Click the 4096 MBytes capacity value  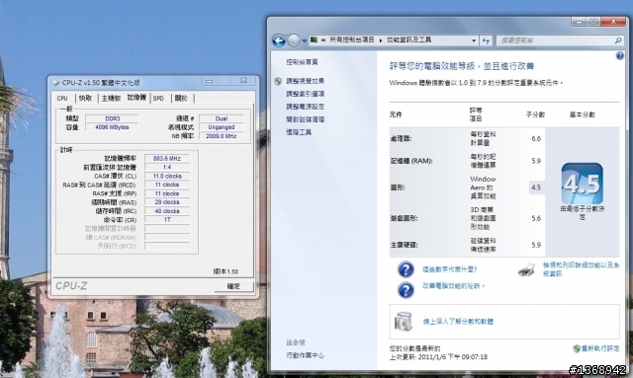[112, 127]
